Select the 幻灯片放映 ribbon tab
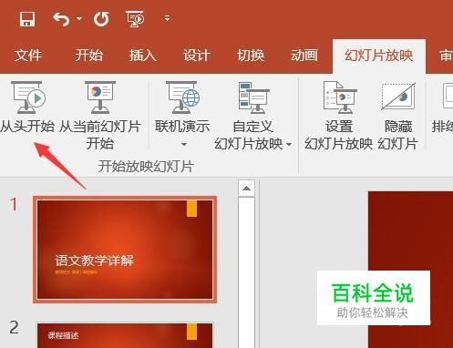This screenshot has height=348, width=453. coord(379,56)
